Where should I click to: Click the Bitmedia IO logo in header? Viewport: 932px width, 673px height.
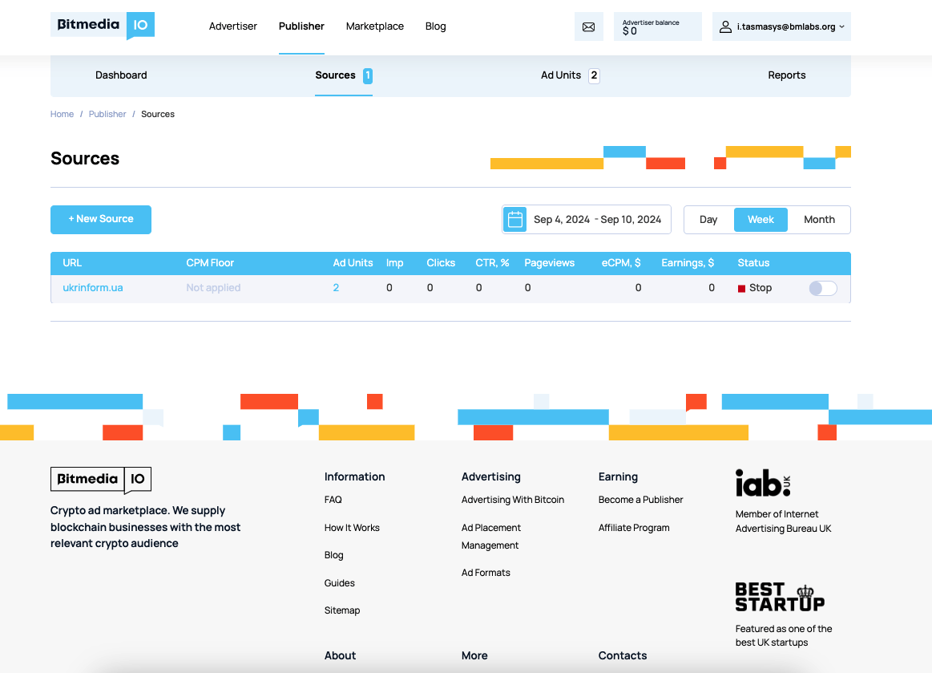pyautogui.click(x=103, y=26)
